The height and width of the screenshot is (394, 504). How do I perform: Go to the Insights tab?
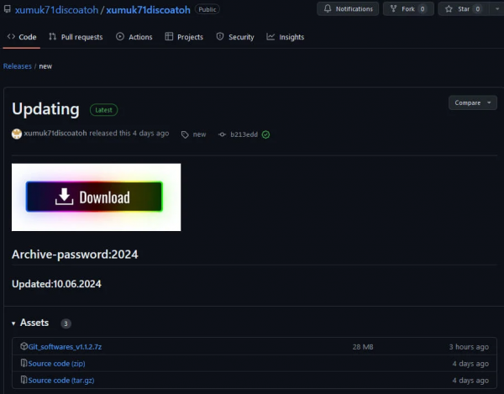click(286, 37)
